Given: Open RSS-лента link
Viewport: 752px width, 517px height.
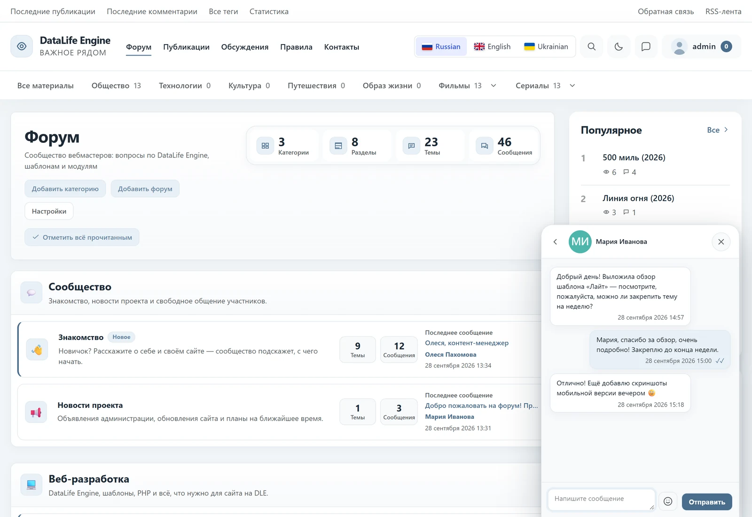Looking at the screenshot, I should [723, 11].
